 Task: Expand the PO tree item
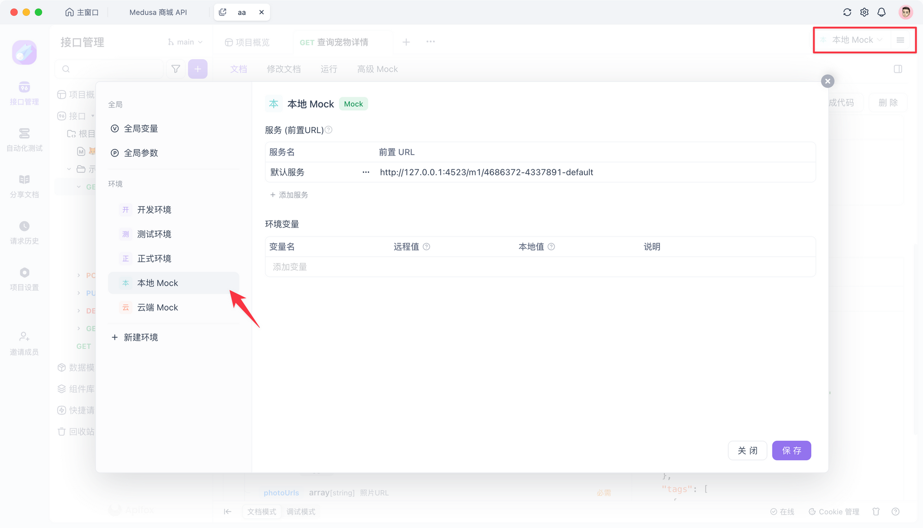click(x=78, y=276)
